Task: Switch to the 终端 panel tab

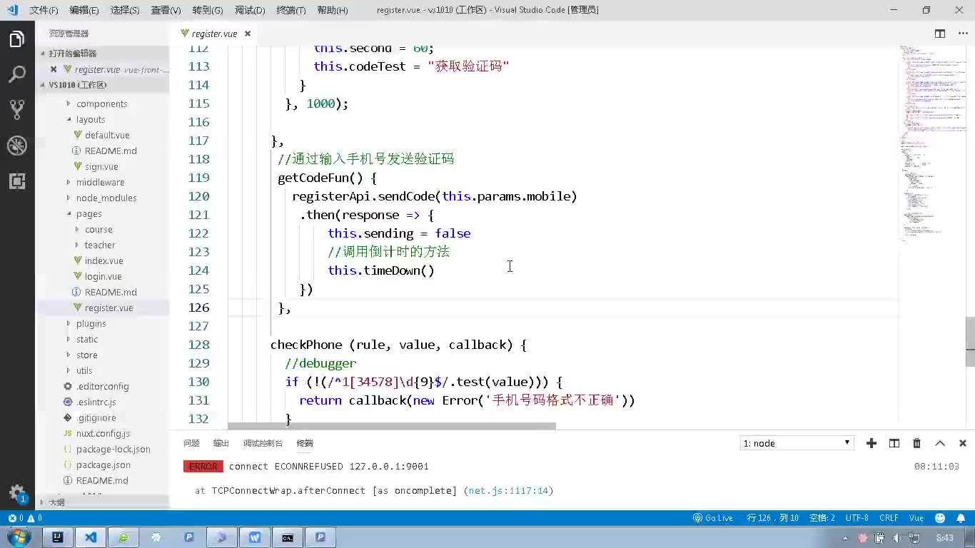Action: tap(305, 443)
